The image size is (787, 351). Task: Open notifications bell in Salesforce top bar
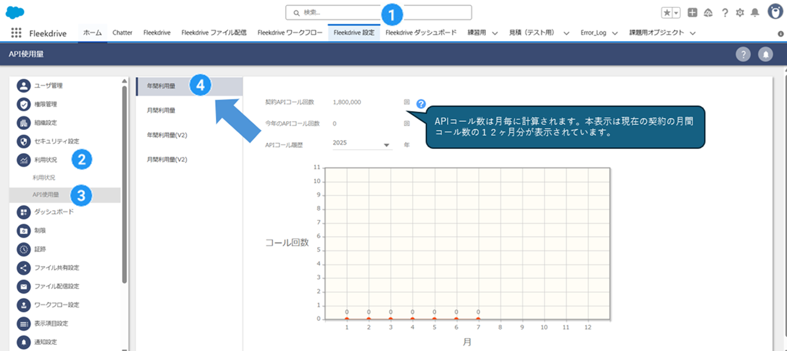[755, 12]
